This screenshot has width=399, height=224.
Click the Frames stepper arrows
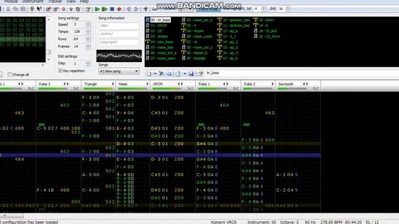tap(88, 47)
